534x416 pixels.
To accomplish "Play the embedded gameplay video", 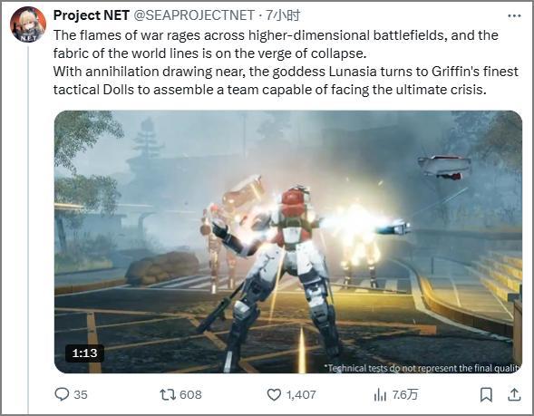I will (288, 242).
